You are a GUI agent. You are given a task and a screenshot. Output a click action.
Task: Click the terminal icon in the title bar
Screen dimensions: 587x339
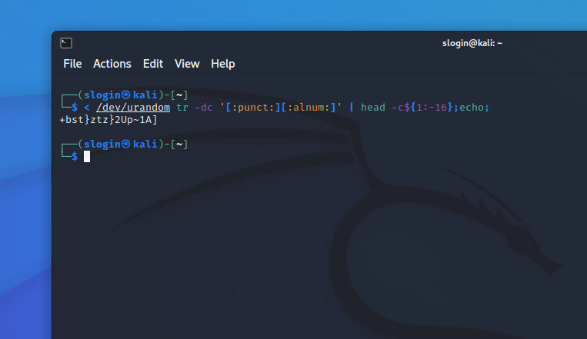pos(66,43)
